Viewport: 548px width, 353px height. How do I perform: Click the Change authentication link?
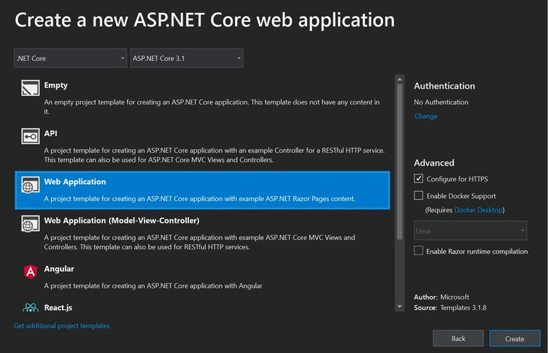(426, 116)
